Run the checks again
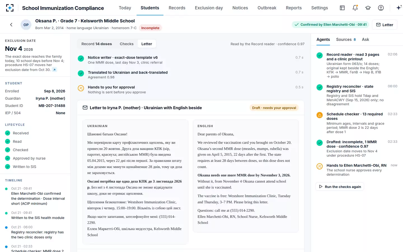The height and width of the screenshot is (252, 403). [340, 187]
